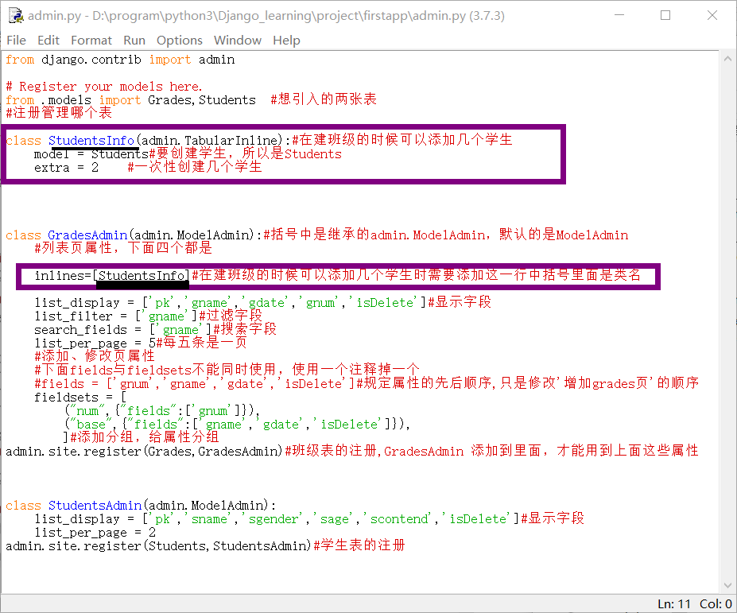Click the 'from django.contrib import admin' line
Viewport: 737px width, 613px height.
tap(120, 60)
